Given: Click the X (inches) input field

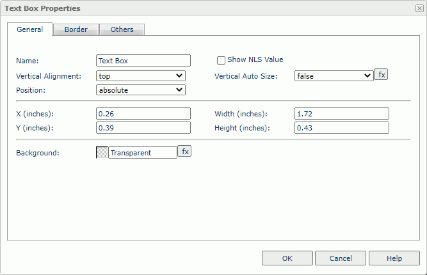Looking at the screenshot, I should (143, 114).
